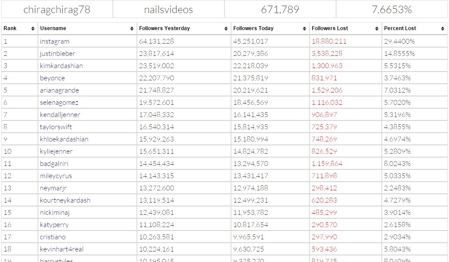Click the sort arrows in Username header
This screenshot has width=449, height=262.
132,28
